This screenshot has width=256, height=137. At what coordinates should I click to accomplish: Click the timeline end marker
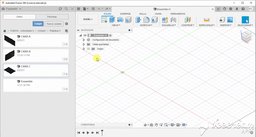click(x=102, y=133)
